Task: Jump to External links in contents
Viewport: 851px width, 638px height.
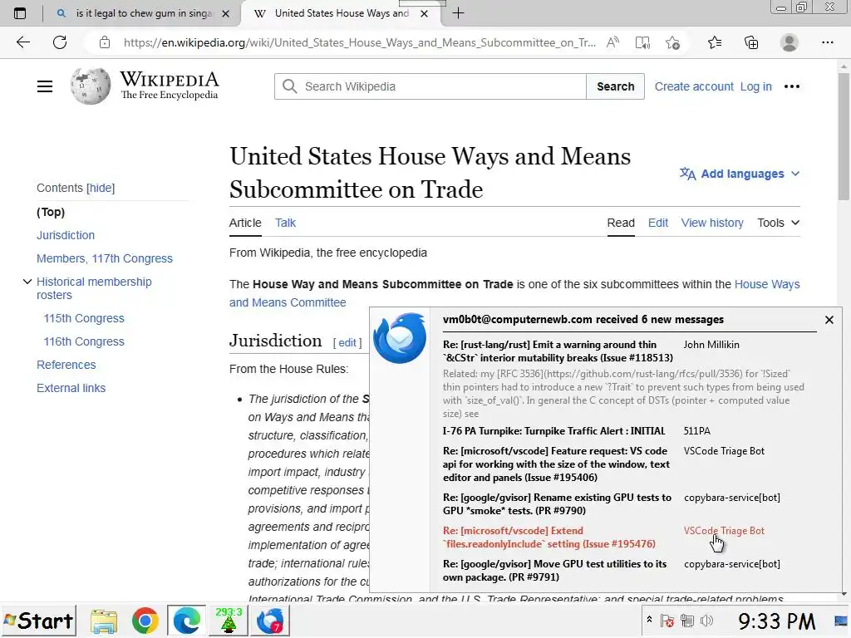Action: pos(71,388)
